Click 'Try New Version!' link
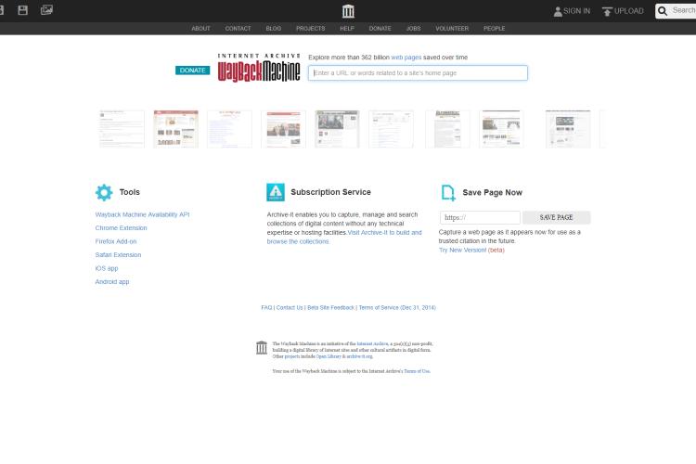Viewport: 696px width, 464px height. click(x=462, y=250)
